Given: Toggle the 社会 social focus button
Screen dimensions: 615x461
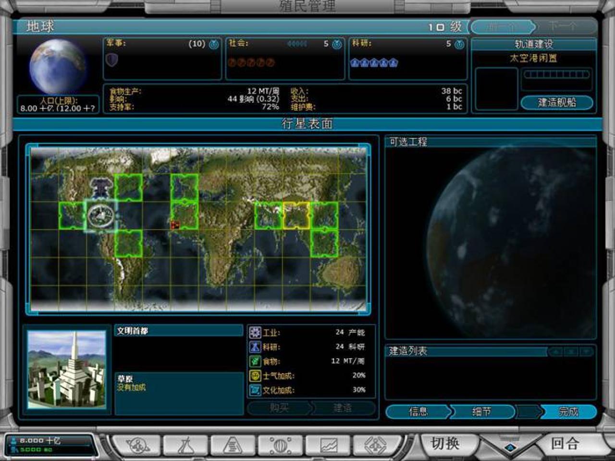Looking at the screenshot, I should (x=337, y=45).
